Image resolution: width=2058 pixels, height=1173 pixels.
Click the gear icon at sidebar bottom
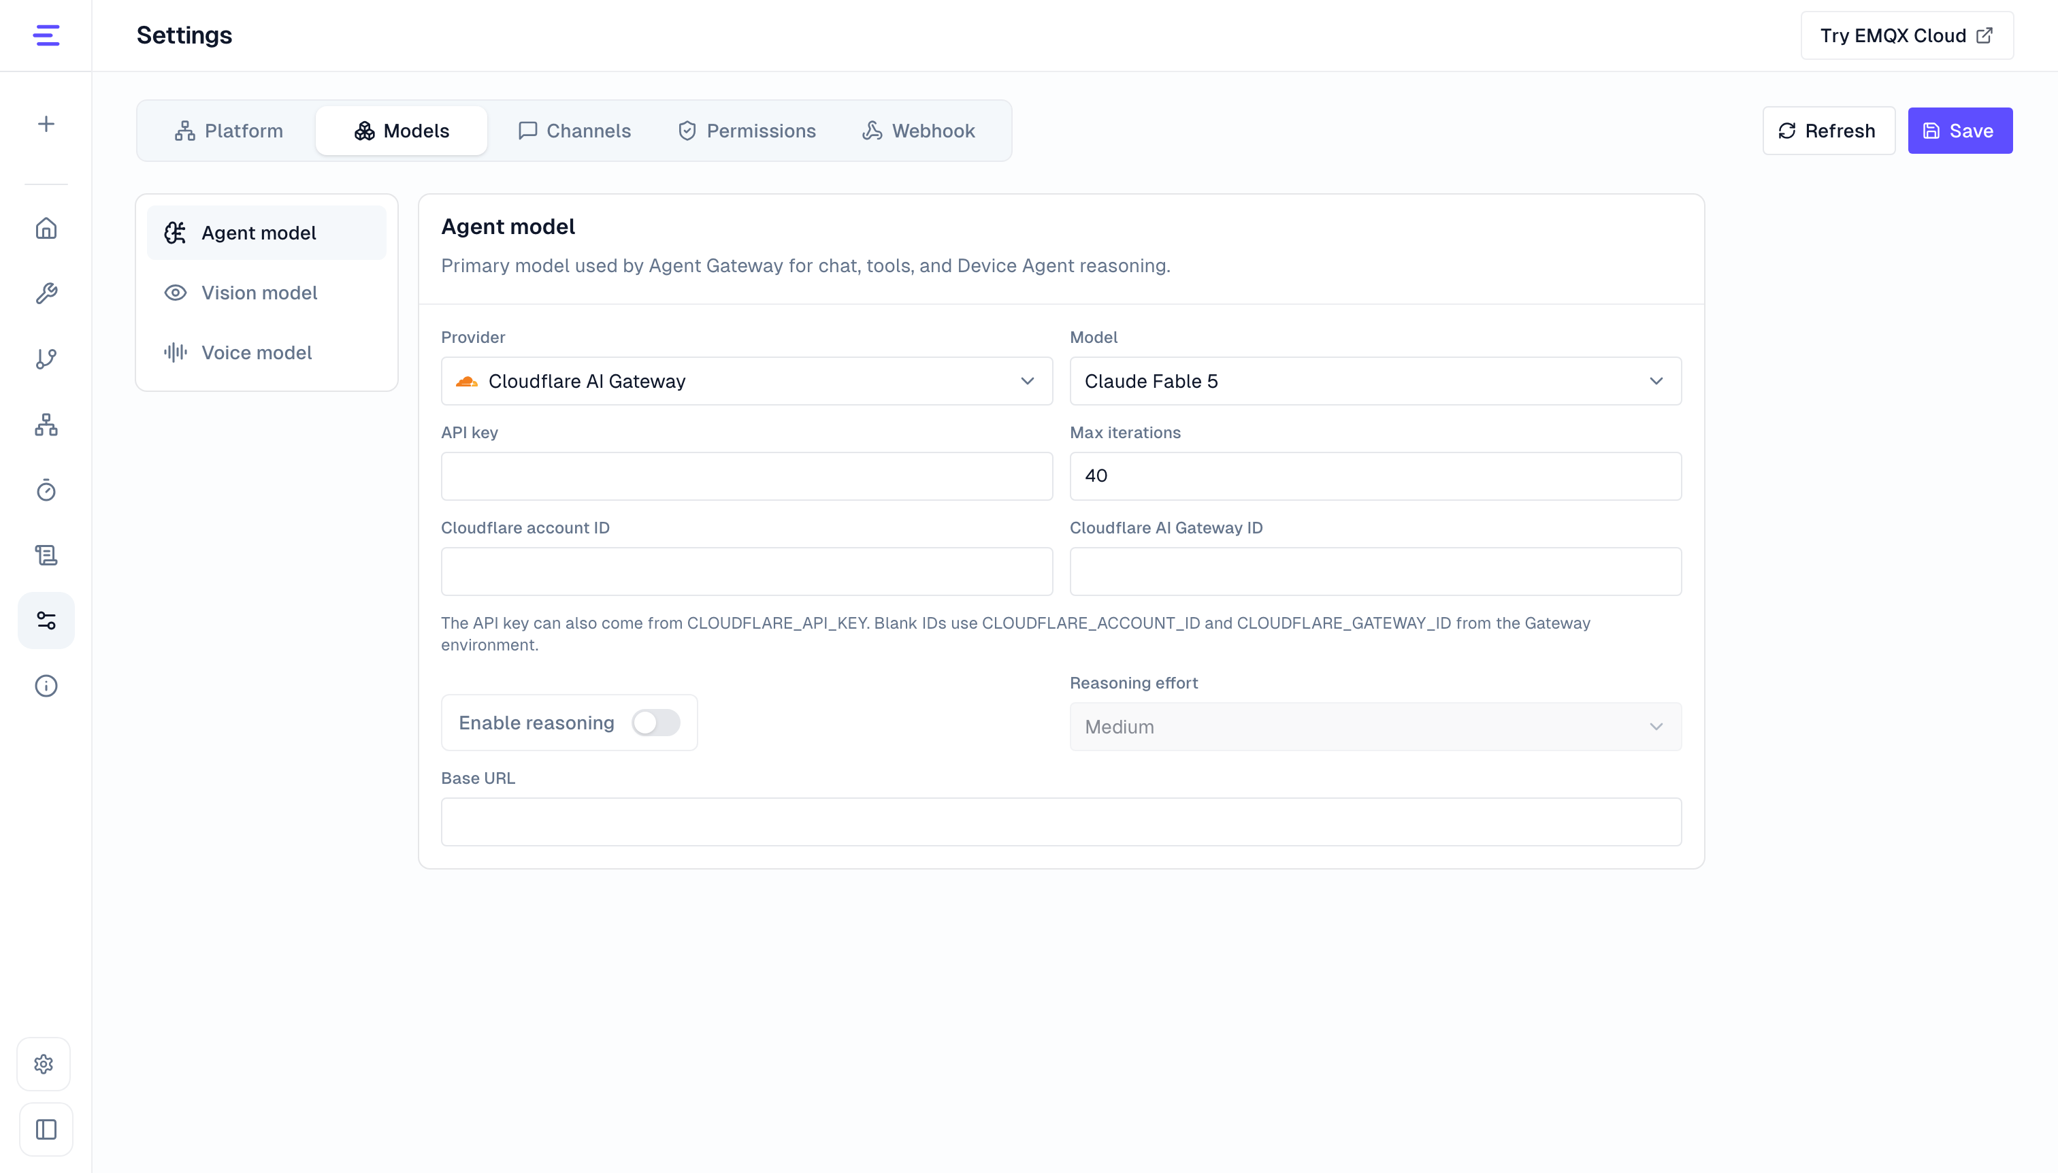pos(44,1064)
